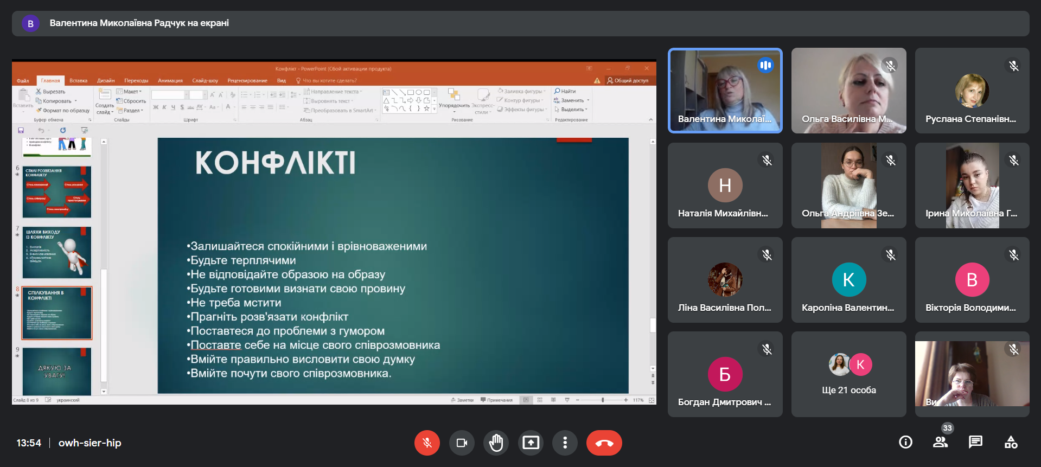Click the Сбросить reset button
Image resolution: width=1041 pixels, height=467 pixels.
tap(131, 101)
